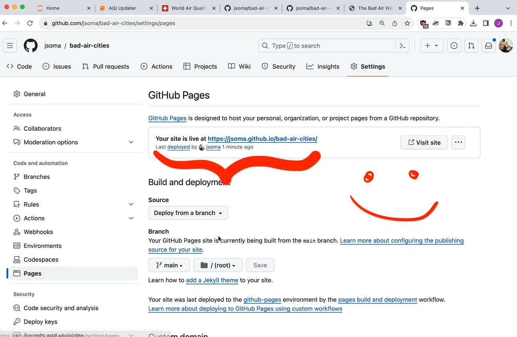Open the notifications inbox icon
Screen dimensions: 517x337
click(488, 46)
